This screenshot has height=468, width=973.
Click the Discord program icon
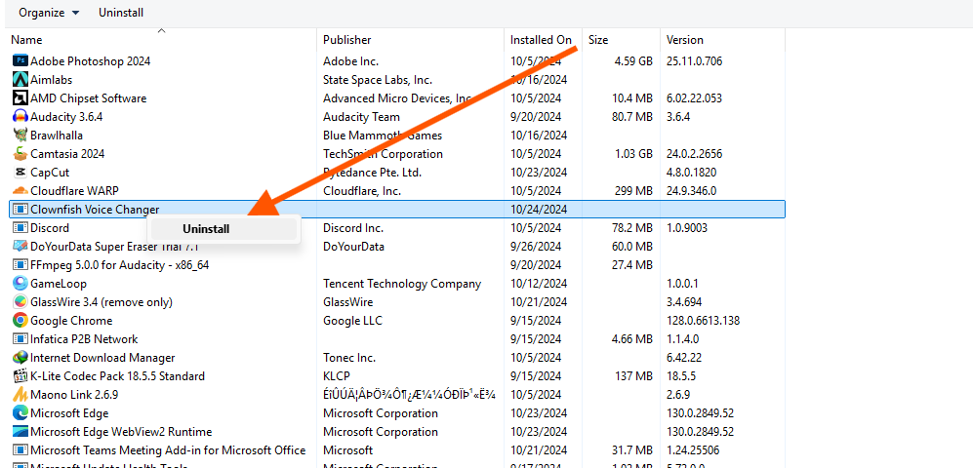20,228
